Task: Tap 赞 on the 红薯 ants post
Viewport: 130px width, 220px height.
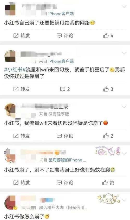Action: coord(108,182)
